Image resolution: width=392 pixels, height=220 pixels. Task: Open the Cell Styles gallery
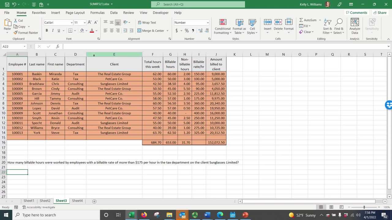(x=252, y=27)
